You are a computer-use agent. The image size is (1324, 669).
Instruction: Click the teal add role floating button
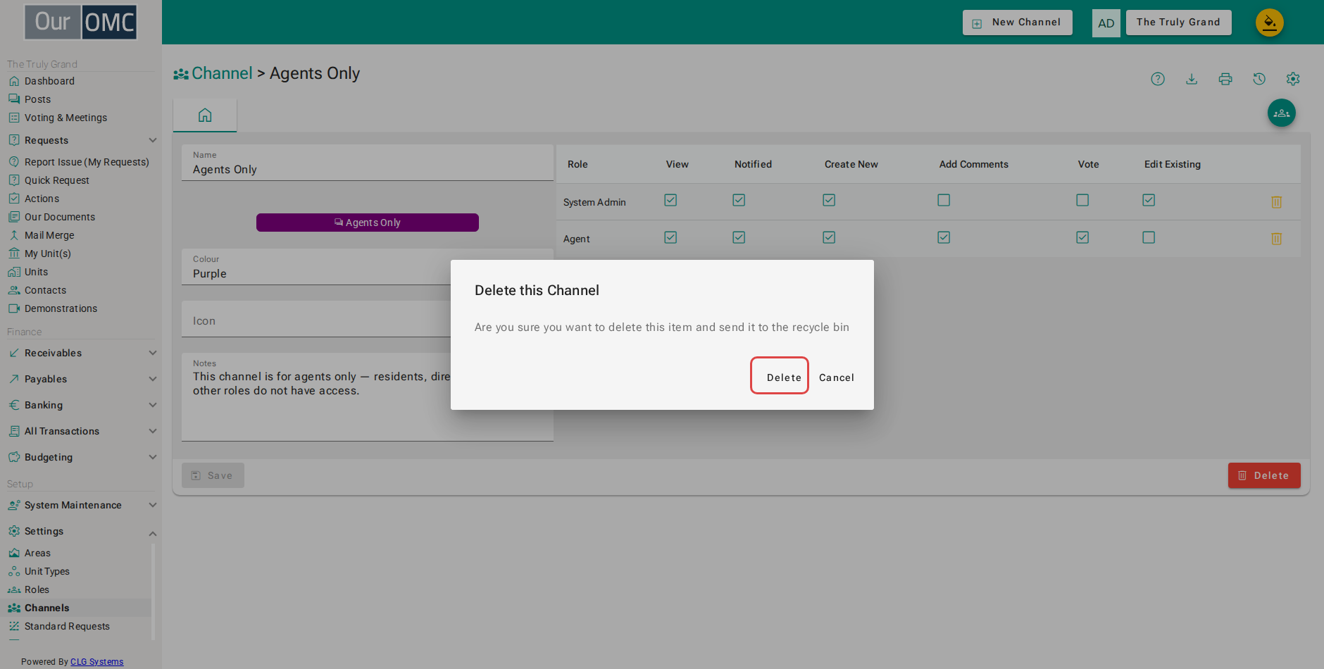(1282, 113)
